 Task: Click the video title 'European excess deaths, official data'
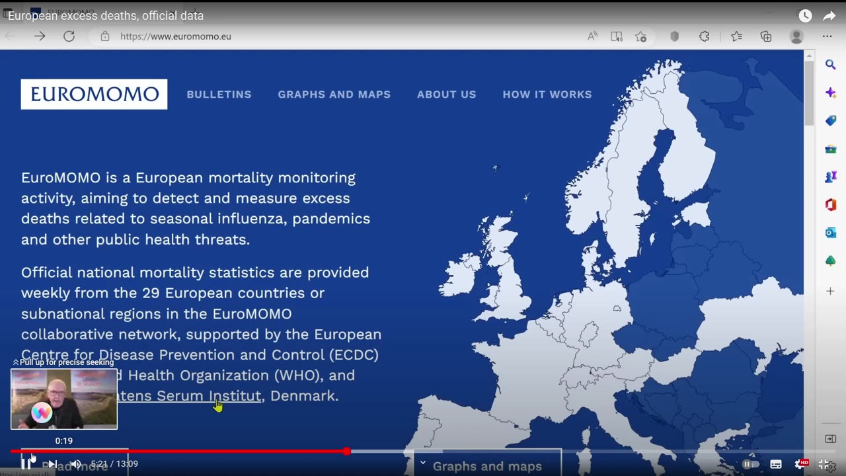pos(106,16)
